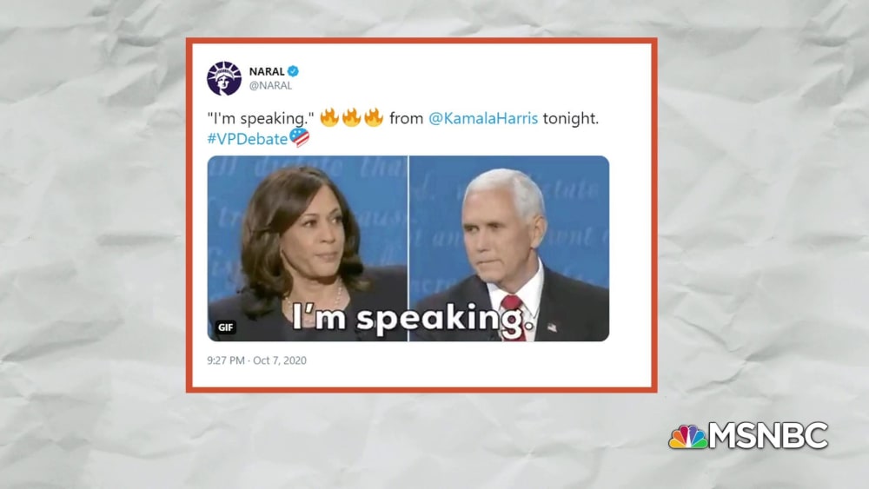Click the flag lapel pin on the suit
The width and height of the screenshot is (869, 489).
(x=552, y=327)
